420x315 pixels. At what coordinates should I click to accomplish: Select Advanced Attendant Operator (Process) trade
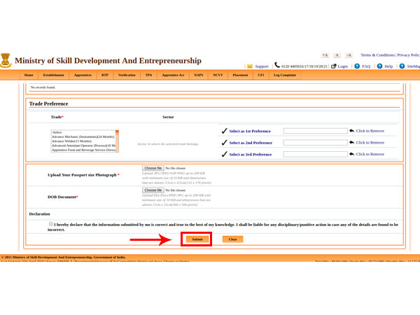[83, 146]
